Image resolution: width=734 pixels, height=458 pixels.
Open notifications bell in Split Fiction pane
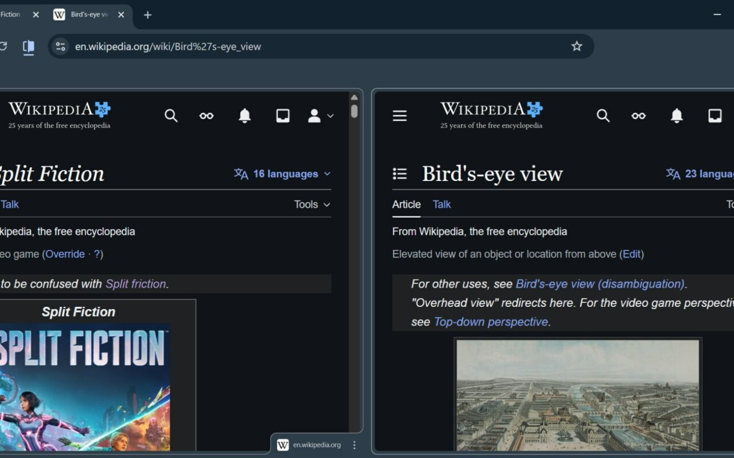point(245,116)
